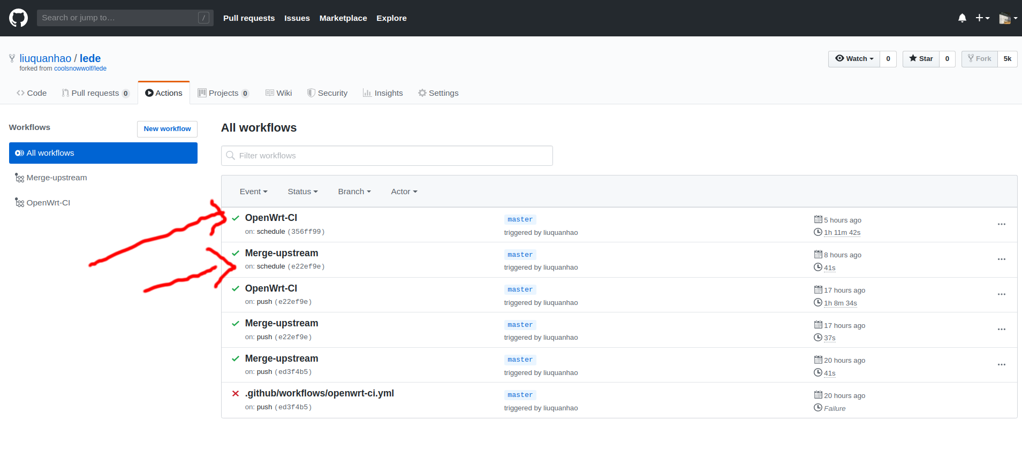Open Explore in the top navigation
The height and width of the screenshot is (451, 1022).
pyautogui.click(x=391, y=18)
